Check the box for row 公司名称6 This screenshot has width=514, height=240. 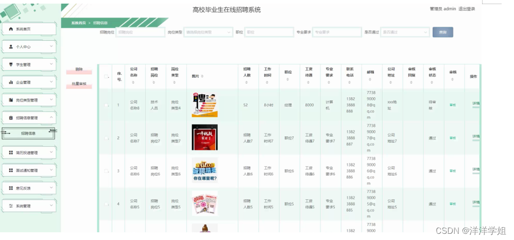[x=106, y=171]
